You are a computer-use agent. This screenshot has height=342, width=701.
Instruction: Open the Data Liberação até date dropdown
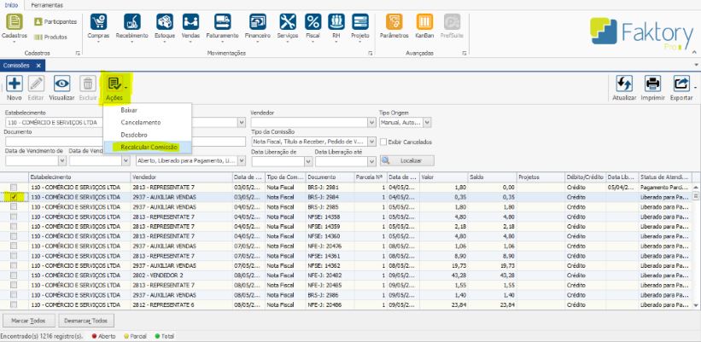tap(371, 160)
